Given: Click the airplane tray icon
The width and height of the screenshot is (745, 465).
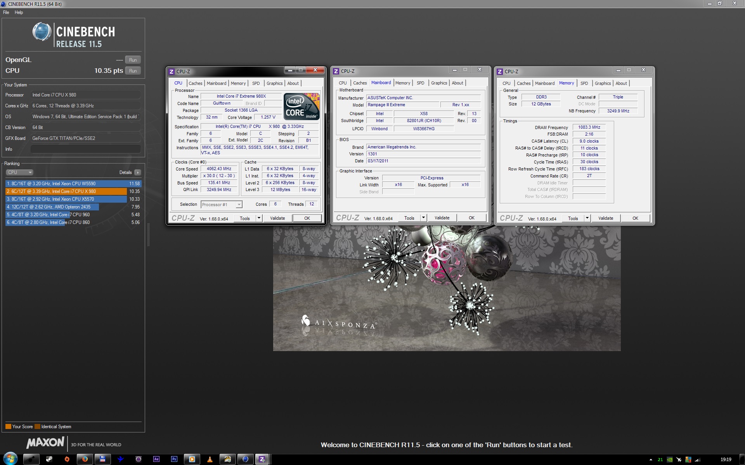Looking at the screenshot, I should 679,460.
